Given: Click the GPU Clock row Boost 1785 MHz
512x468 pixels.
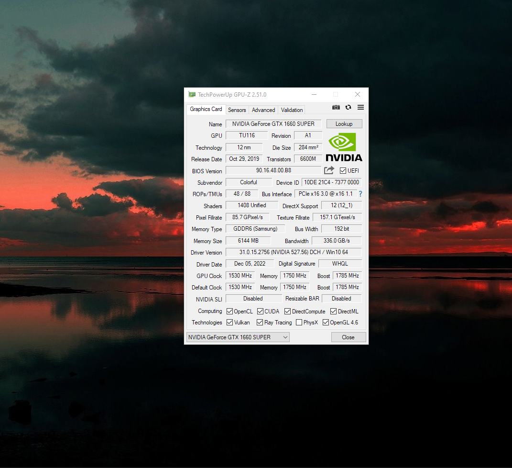Looking at the screenshot, I should 347,276.
